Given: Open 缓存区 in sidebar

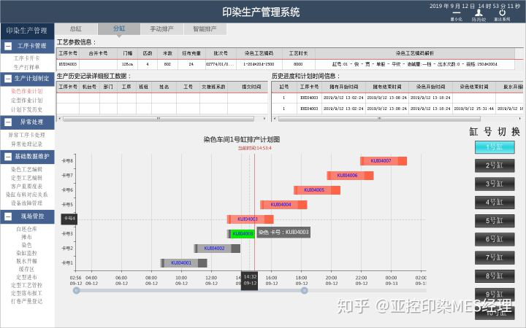Looking at the screenshot, I should [26, 269].
